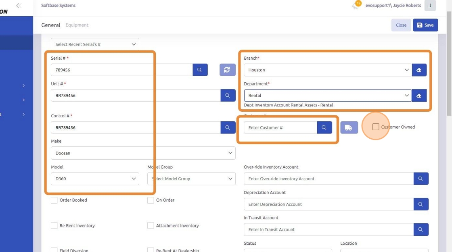The image size is (452, 252).
Task: Expand the Make dropdown showing Doosan
Action: 143,153
